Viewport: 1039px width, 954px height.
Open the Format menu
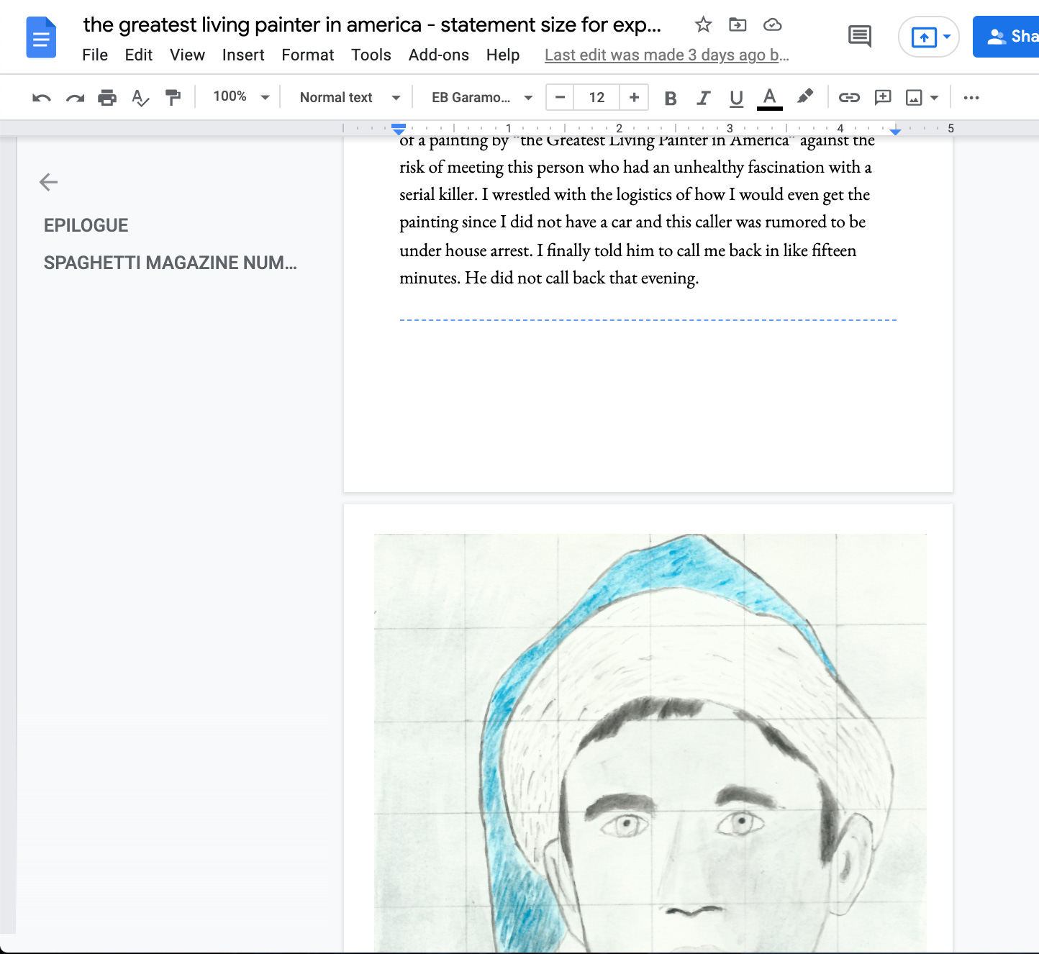(308, 55)
